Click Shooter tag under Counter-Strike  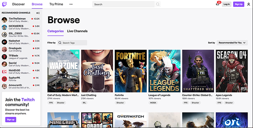pos(196,103)
